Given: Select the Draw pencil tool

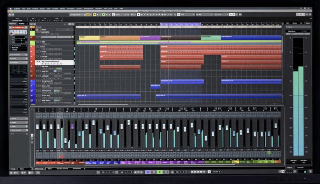Looking at the screenshot, I should click(145, 15).
